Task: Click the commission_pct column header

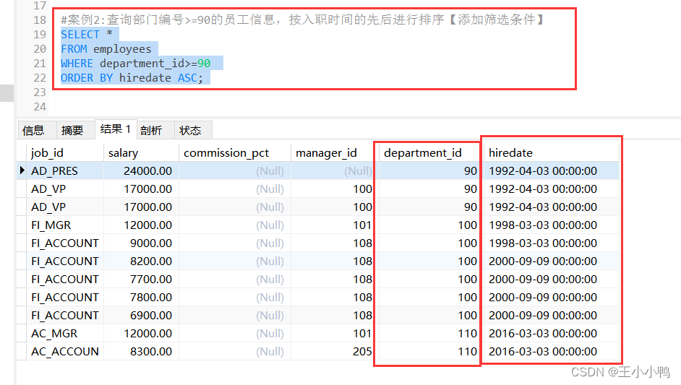Action: 234,153
